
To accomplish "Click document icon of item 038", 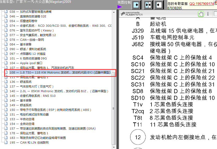I will click(6, 11).
